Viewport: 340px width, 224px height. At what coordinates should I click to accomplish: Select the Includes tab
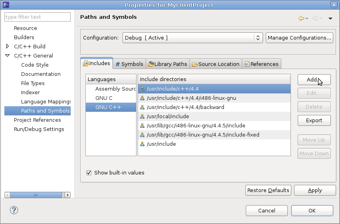pos(97,63)
